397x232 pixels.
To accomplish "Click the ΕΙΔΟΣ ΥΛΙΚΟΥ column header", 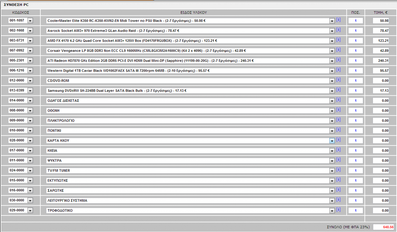I will (194, 12).
